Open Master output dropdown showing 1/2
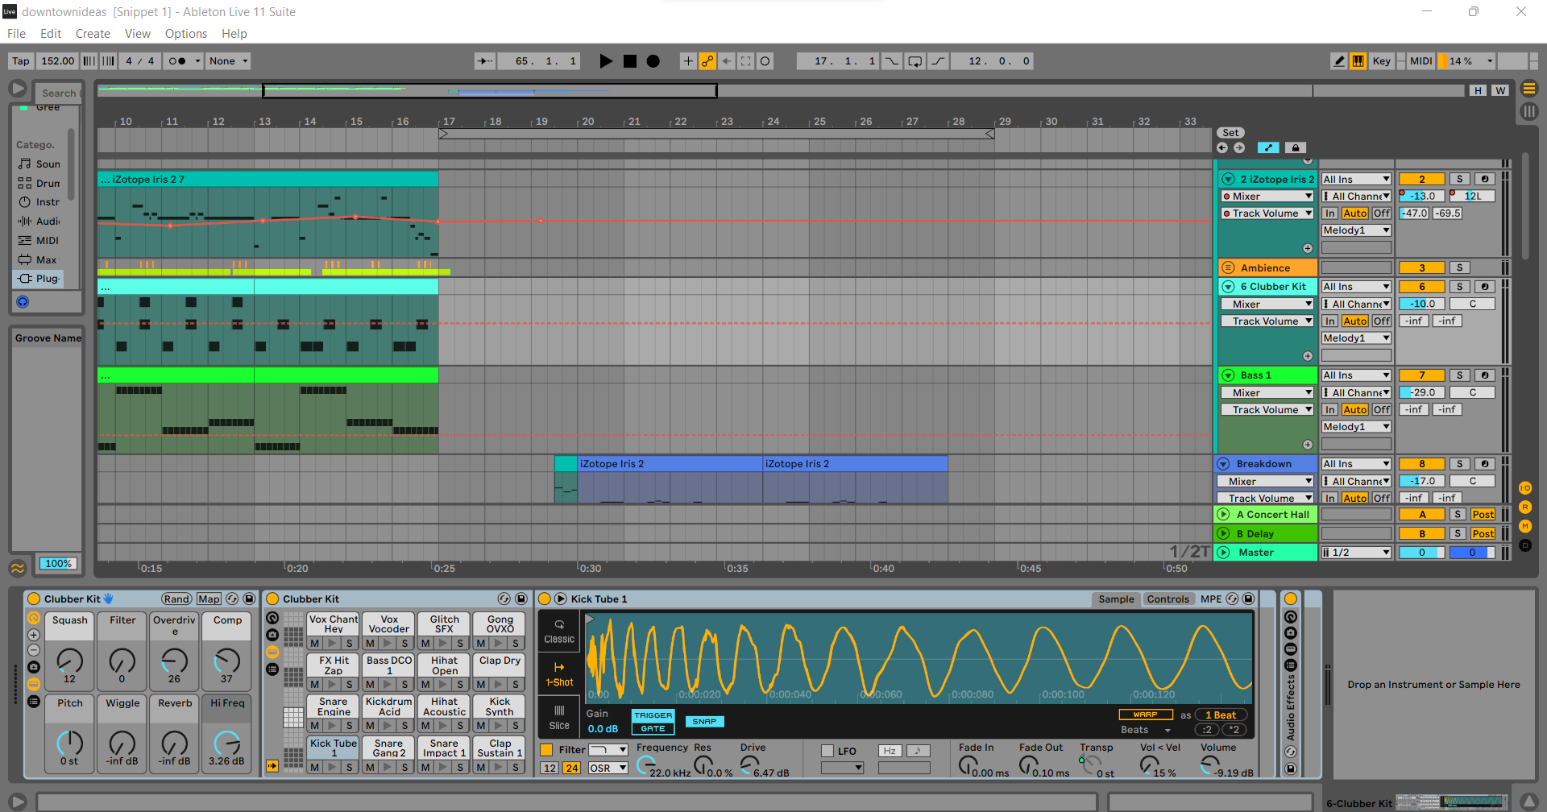 pos(1356,553)
